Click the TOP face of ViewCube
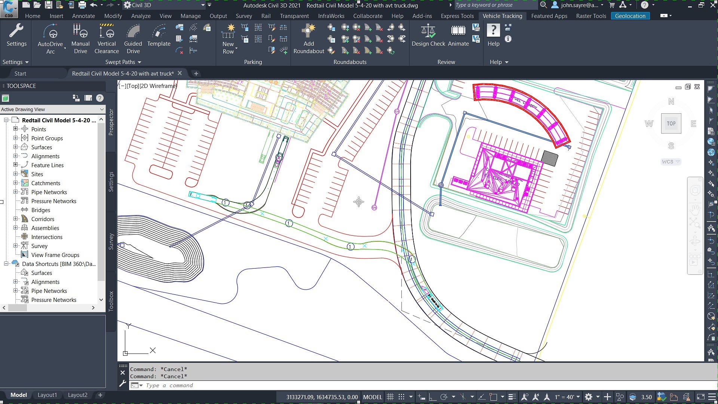The height and width of the screenshot is (404, 718). pyautogui.click(x=671, y=123)
